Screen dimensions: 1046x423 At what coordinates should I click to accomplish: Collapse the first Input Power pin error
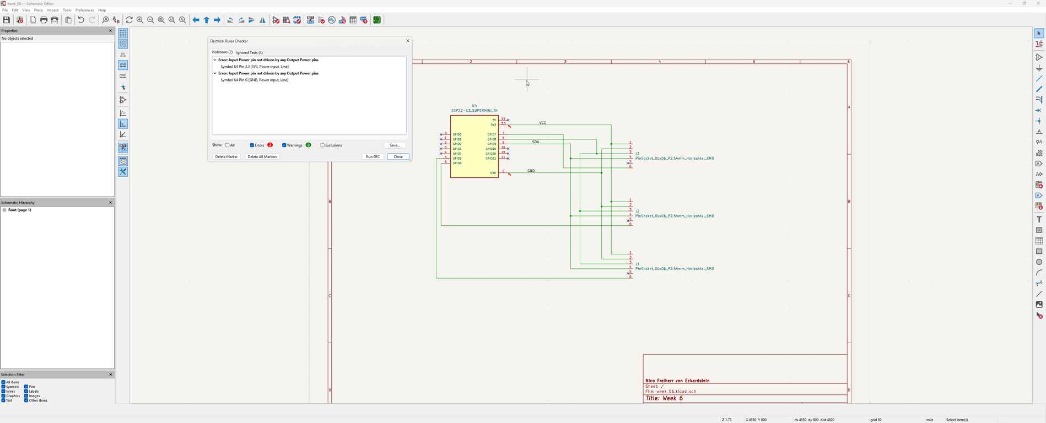tap(215, 60)
